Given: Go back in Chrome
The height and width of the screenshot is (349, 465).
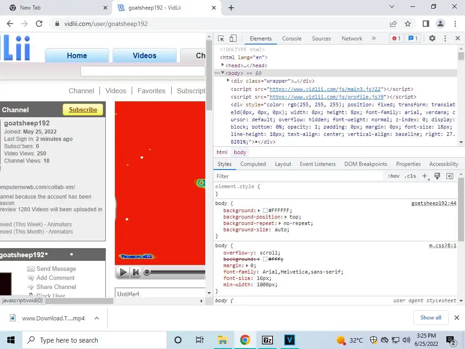Looking at the screenshot, I should (10, 24).
